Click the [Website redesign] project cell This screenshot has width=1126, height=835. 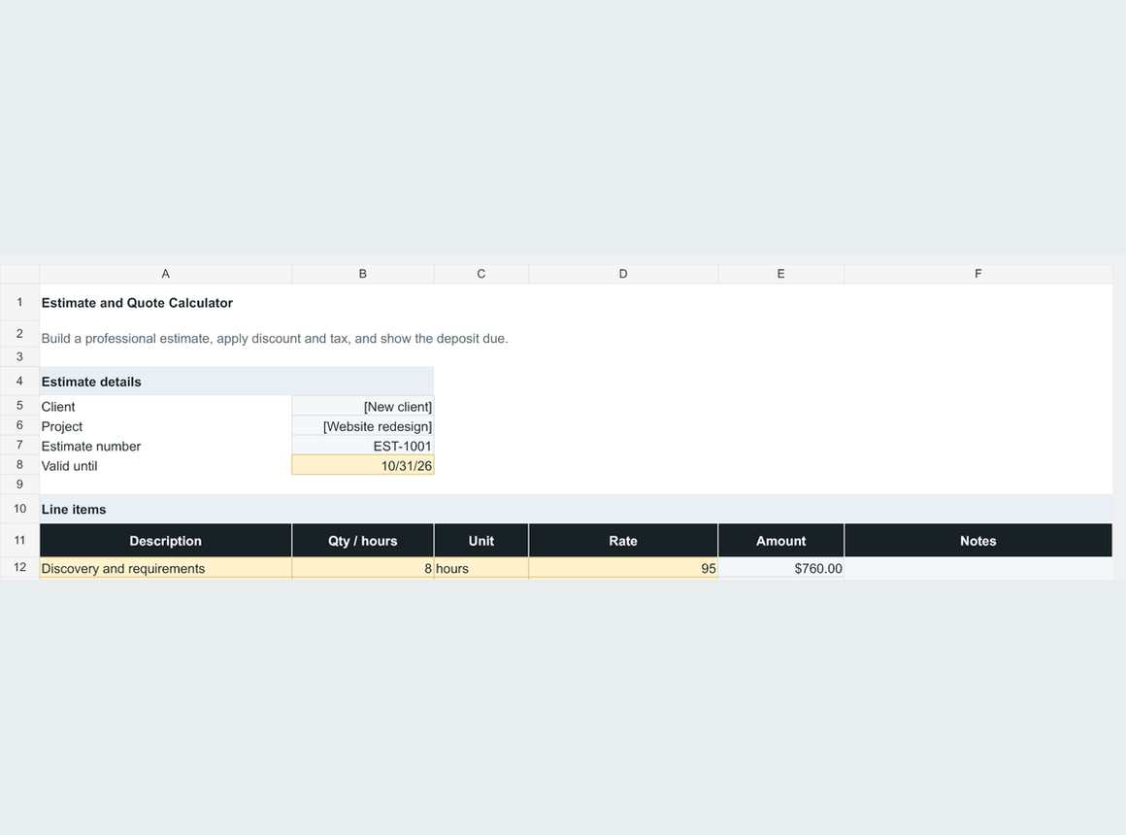coord(363,426)
